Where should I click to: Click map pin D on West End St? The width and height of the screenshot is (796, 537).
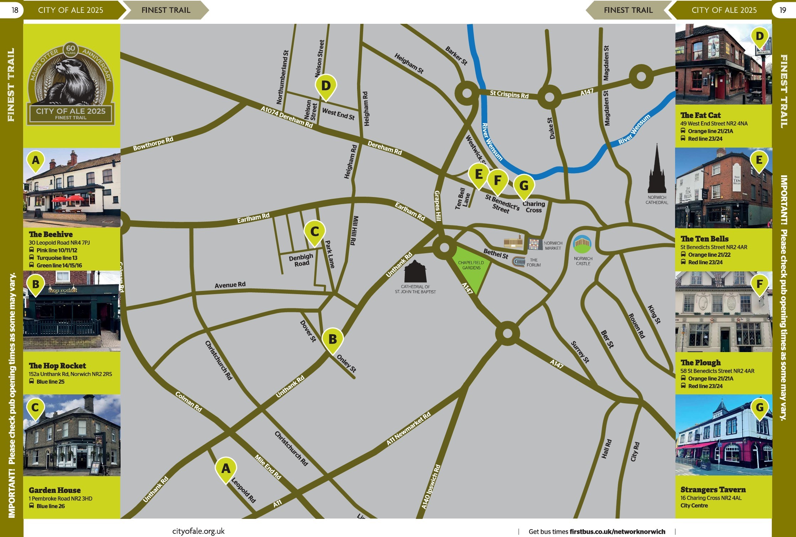pos(326,86)
